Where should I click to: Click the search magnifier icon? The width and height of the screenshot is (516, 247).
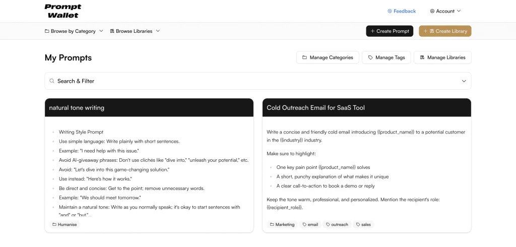52,81
